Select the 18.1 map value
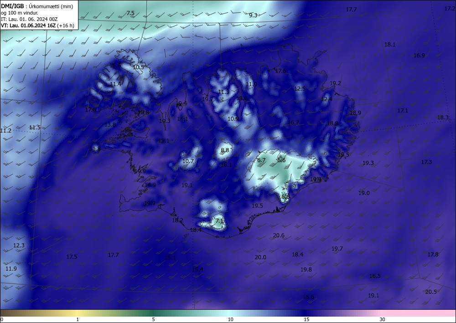456x323 pixels. (x=390, y=45)
